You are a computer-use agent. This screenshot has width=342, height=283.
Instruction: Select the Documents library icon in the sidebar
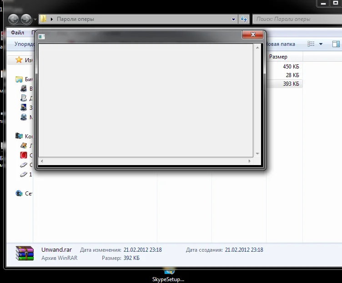(24, 98)
